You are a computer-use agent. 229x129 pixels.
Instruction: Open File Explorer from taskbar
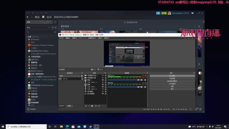pyautogui.click(x=61, y=126)
